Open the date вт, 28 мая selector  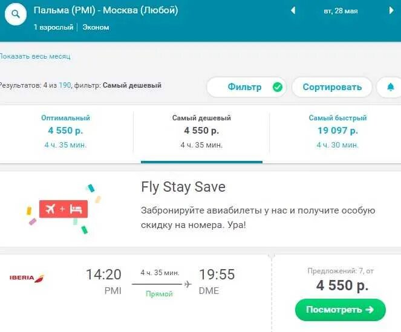point(341,11)
